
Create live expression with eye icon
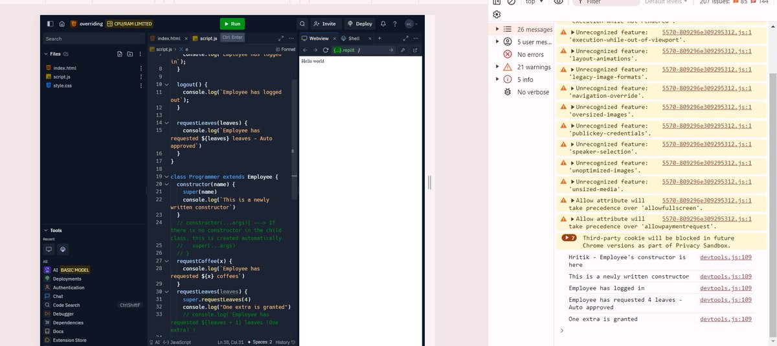[x=558, y=2]
